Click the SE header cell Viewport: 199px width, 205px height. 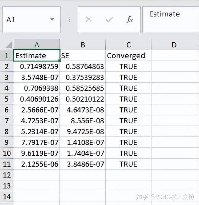click(x=83, y=56)
